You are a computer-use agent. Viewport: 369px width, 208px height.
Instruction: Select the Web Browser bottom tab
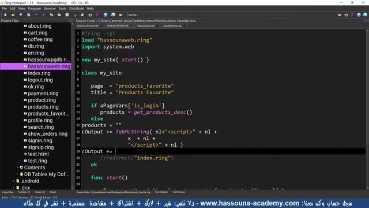(x=179, y=192)
